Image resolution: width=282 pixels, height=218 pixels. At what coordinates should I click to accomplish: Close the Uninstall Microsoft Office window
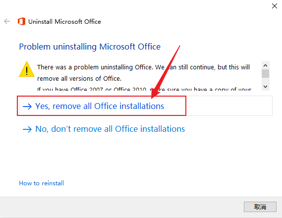point(274,6)
